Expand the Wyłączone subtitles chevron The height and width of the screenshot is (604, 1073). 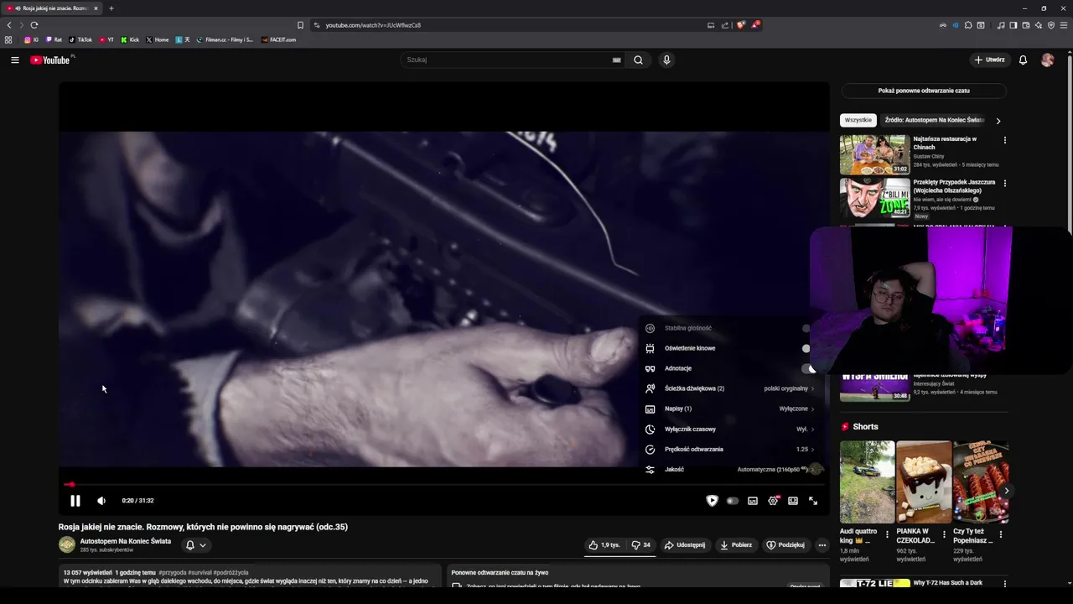click(812, 409)
